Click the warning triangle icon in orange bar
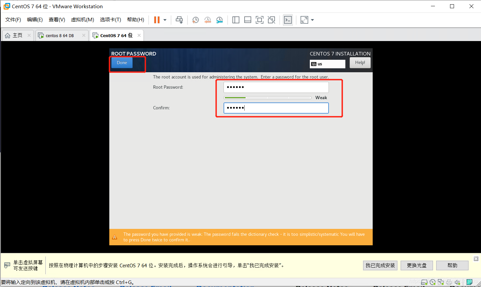This screenshot has height=287, width=481. click(115, 237)
